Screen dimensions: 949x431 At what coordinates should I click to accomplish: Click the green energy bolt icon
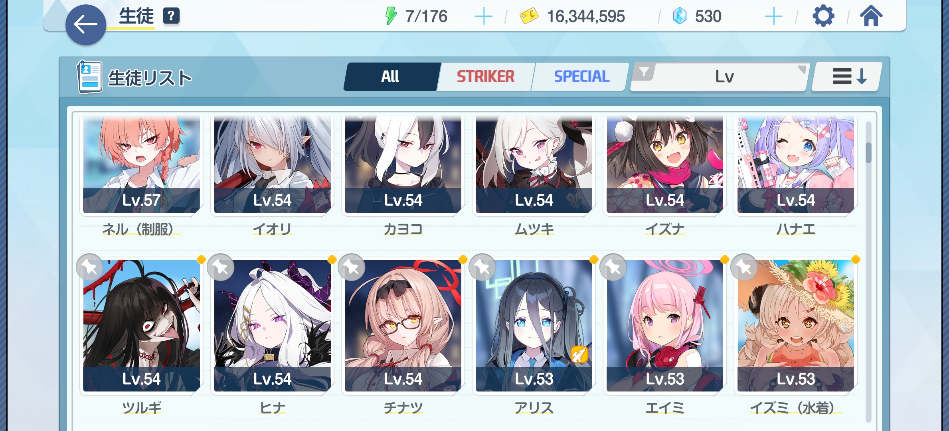(391, 16)
